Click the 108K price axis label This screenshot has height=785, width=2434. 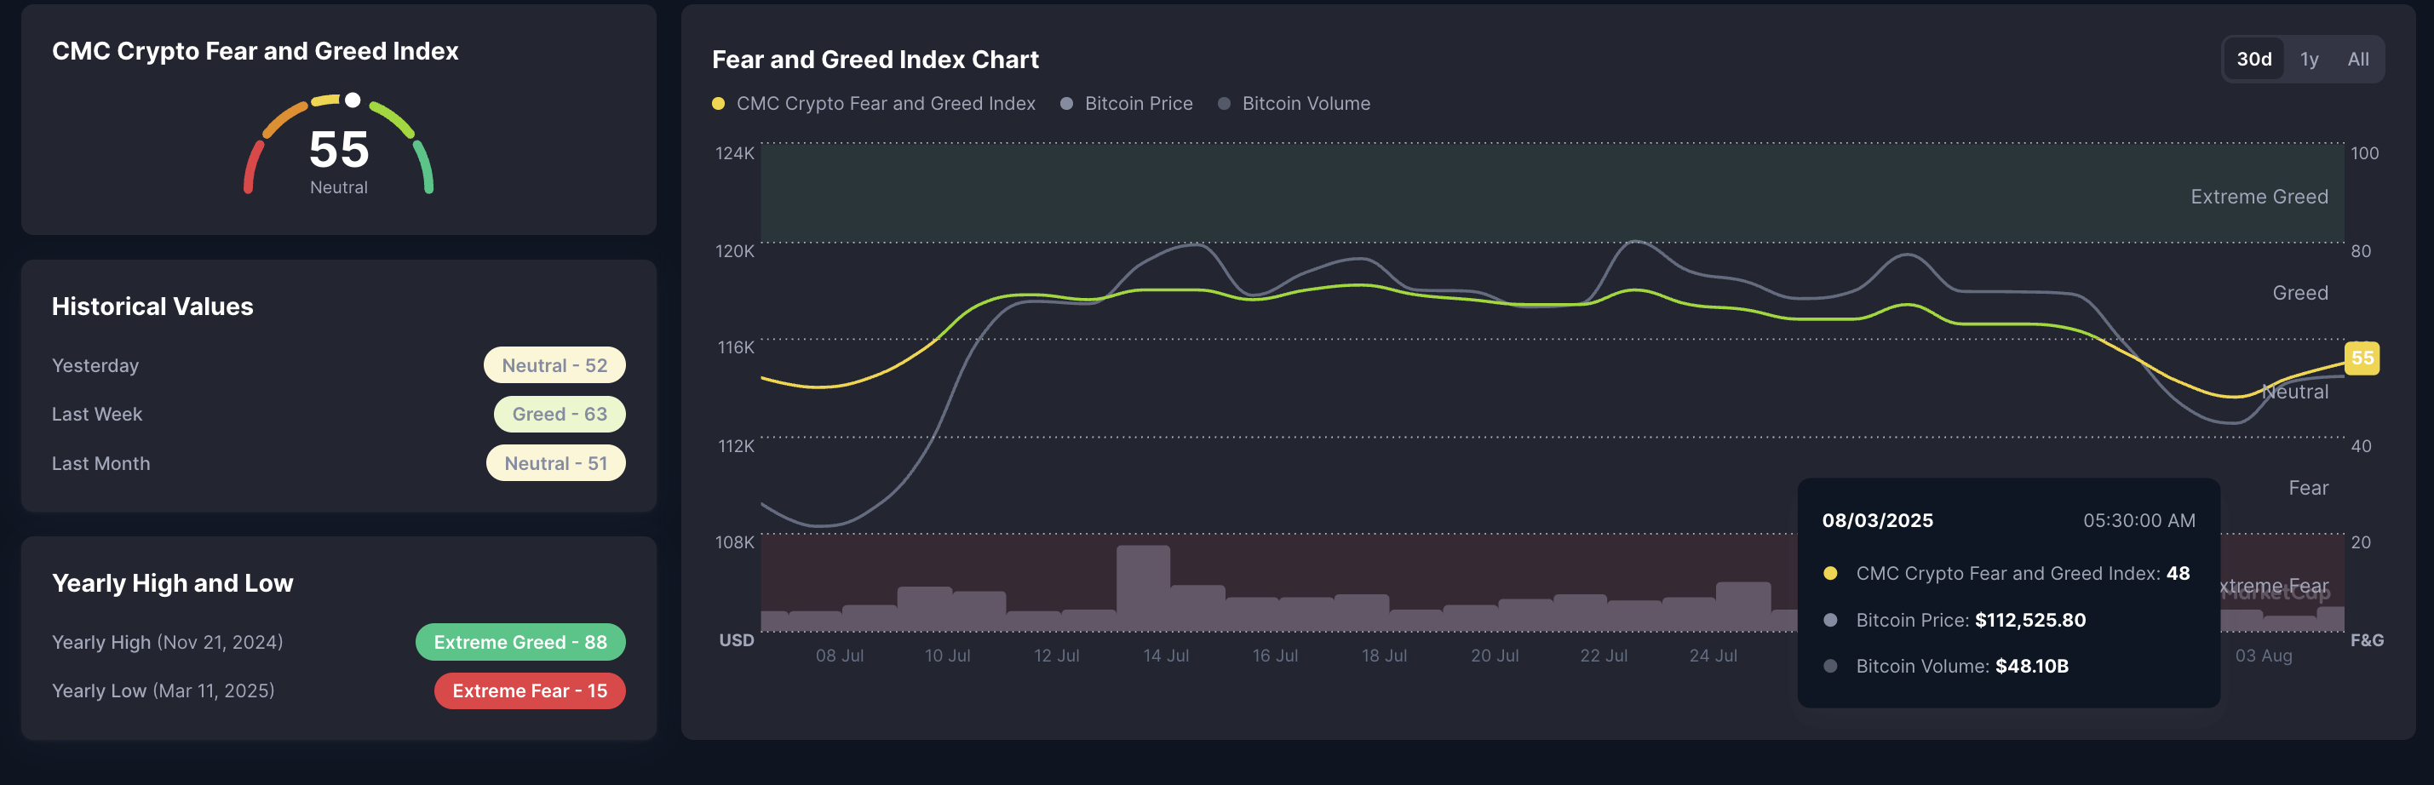click(x=734, y=542)
